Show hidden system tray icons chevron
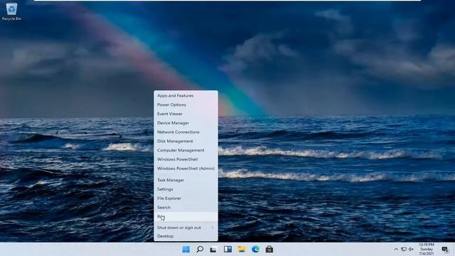 [x=396, y=250]
